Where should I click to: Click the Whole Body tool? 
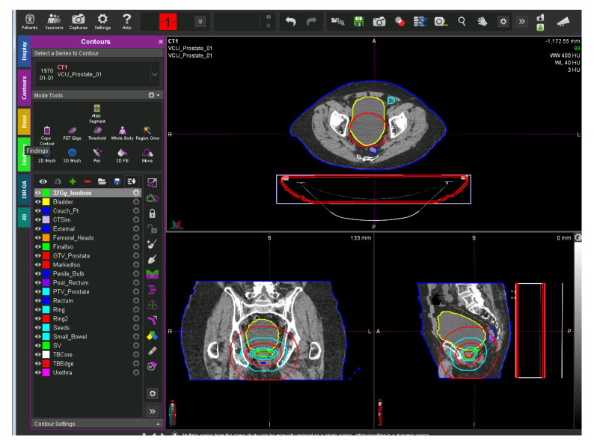[x=122, y=132]
